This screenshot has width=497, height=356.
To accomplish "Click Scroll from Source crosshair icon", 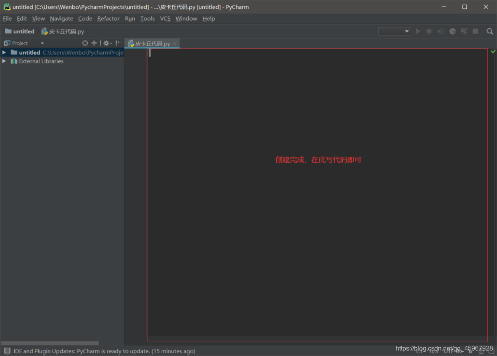I will tap(85, 43).
